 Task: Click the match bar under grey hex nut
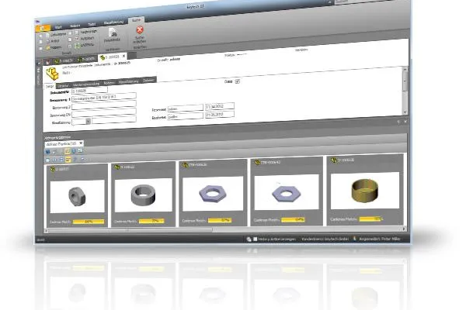89,222
